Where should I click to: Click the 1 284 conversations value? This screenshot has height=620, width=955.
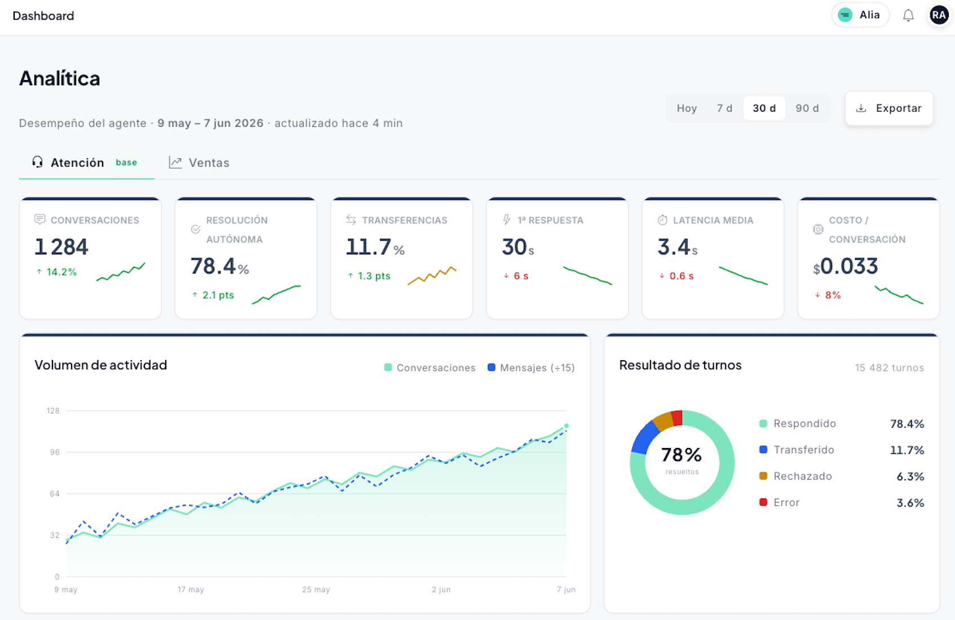pos(61,247)
